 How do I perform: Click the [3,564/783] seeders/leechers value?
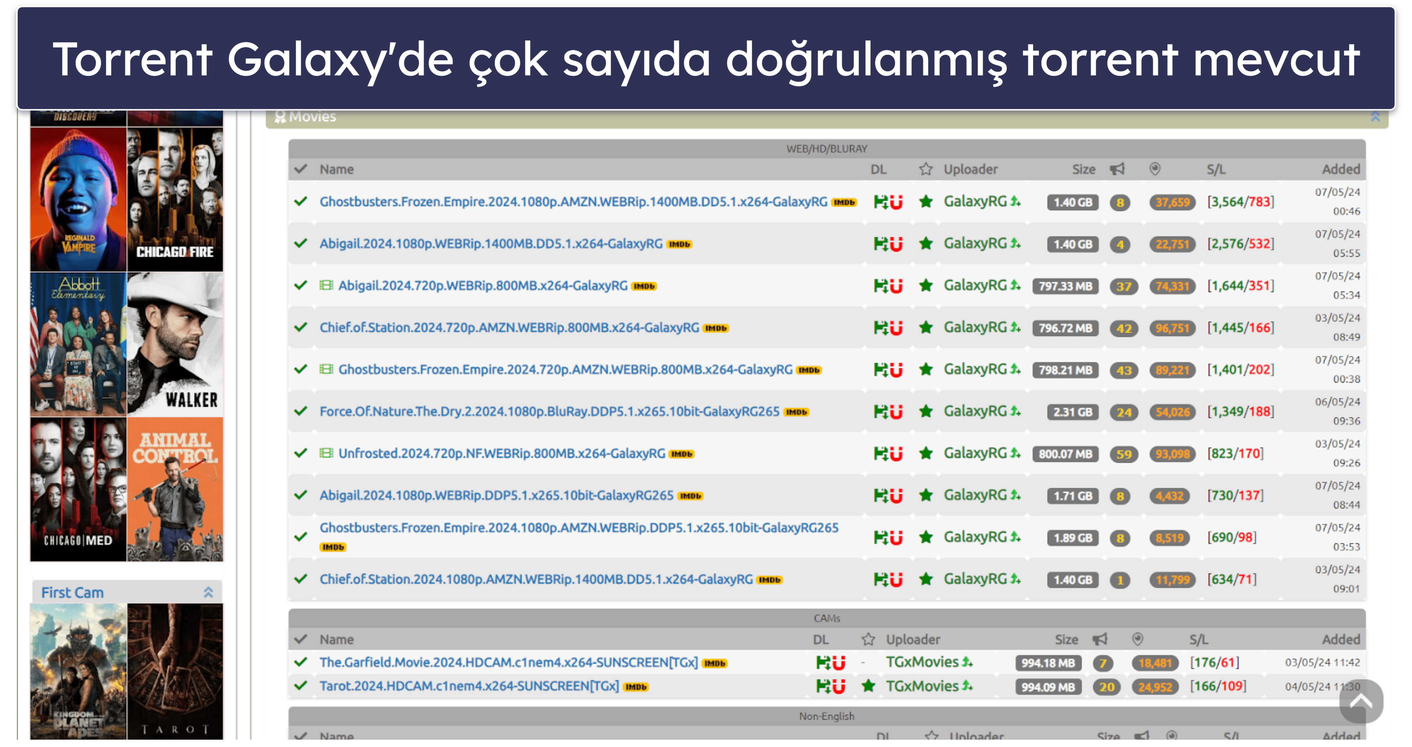(x=1241, y=202)
